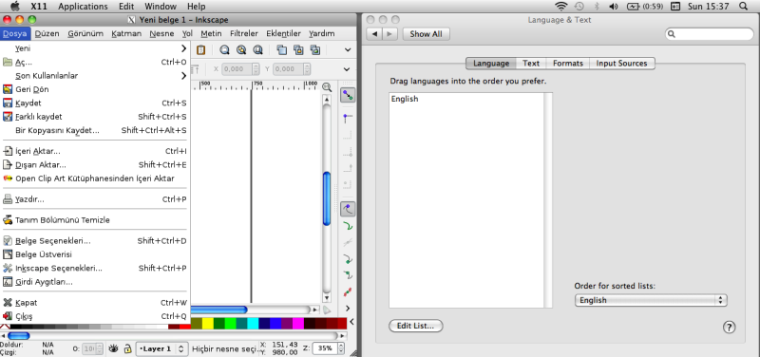Open the Görünüm menu

click(x=85, y=33)
